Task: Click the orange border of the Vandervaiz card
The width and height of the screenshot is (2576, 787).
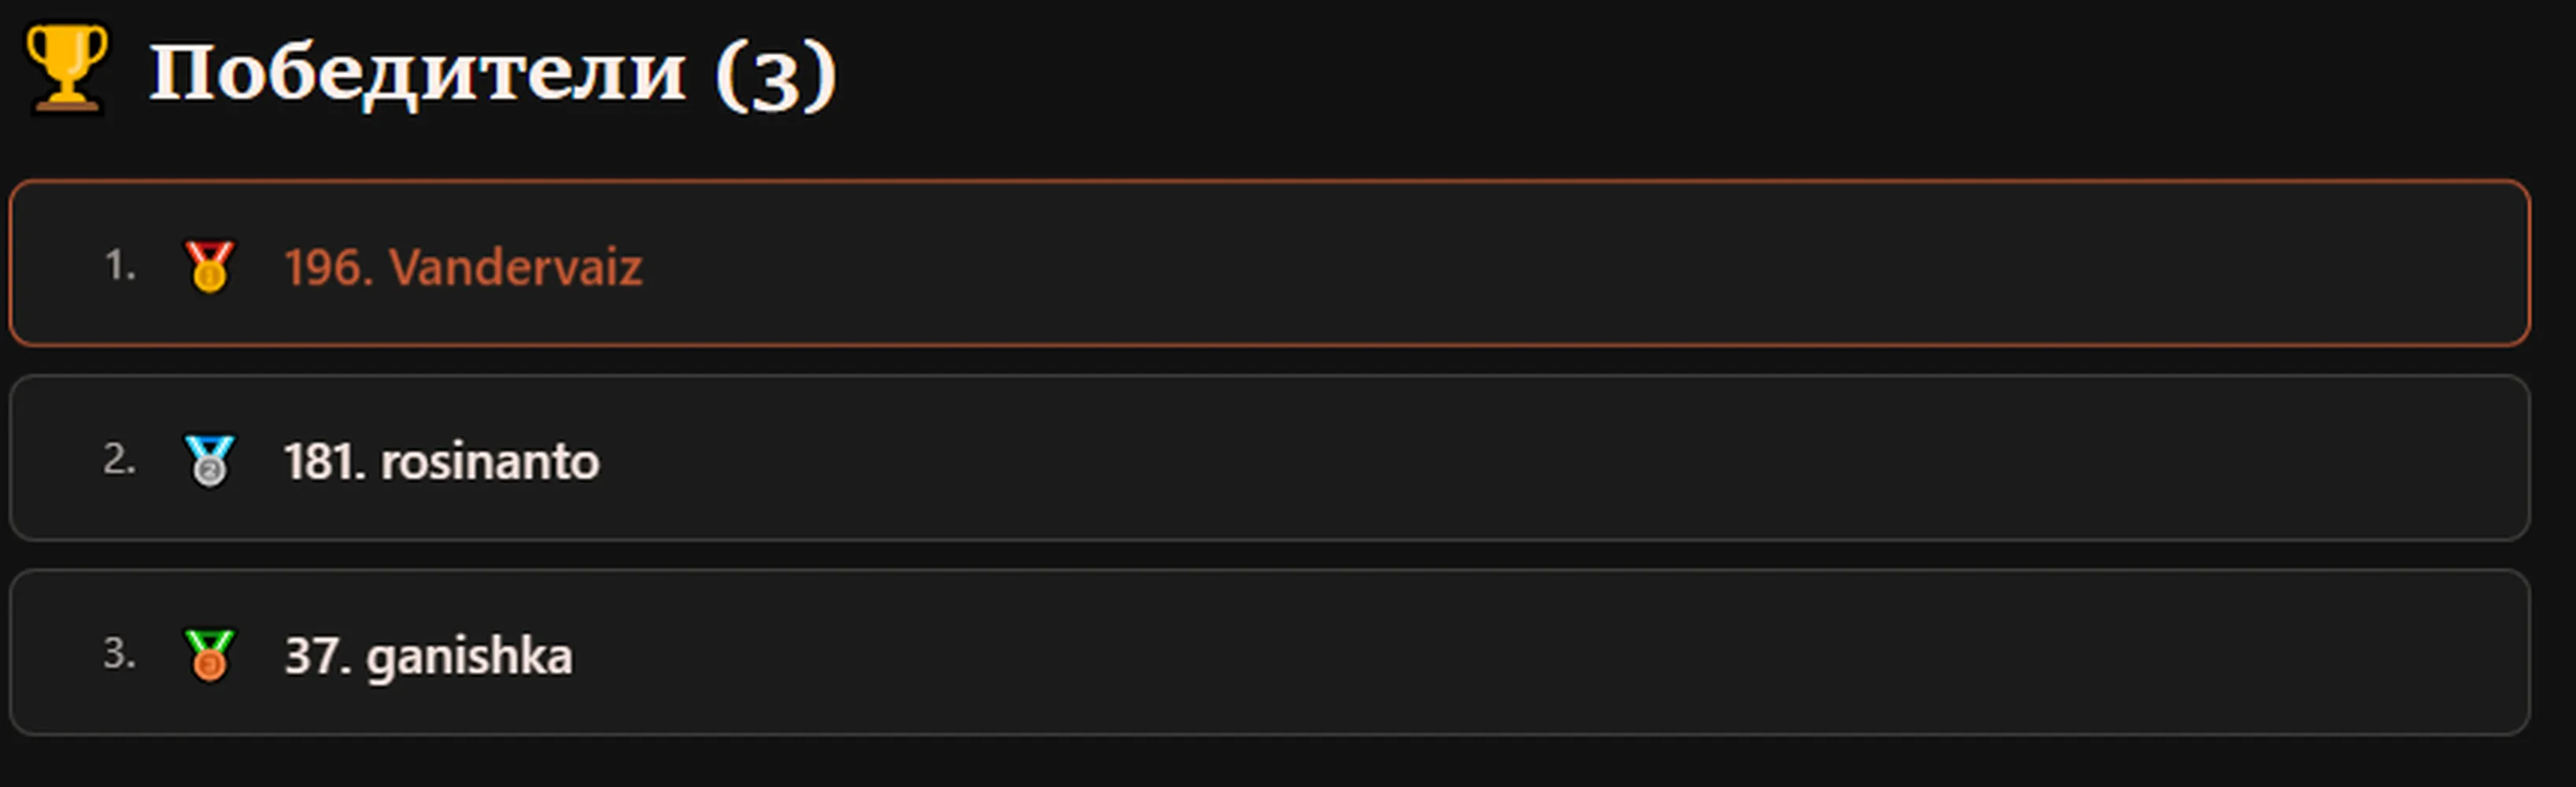Action: (x=1270, y=182)
